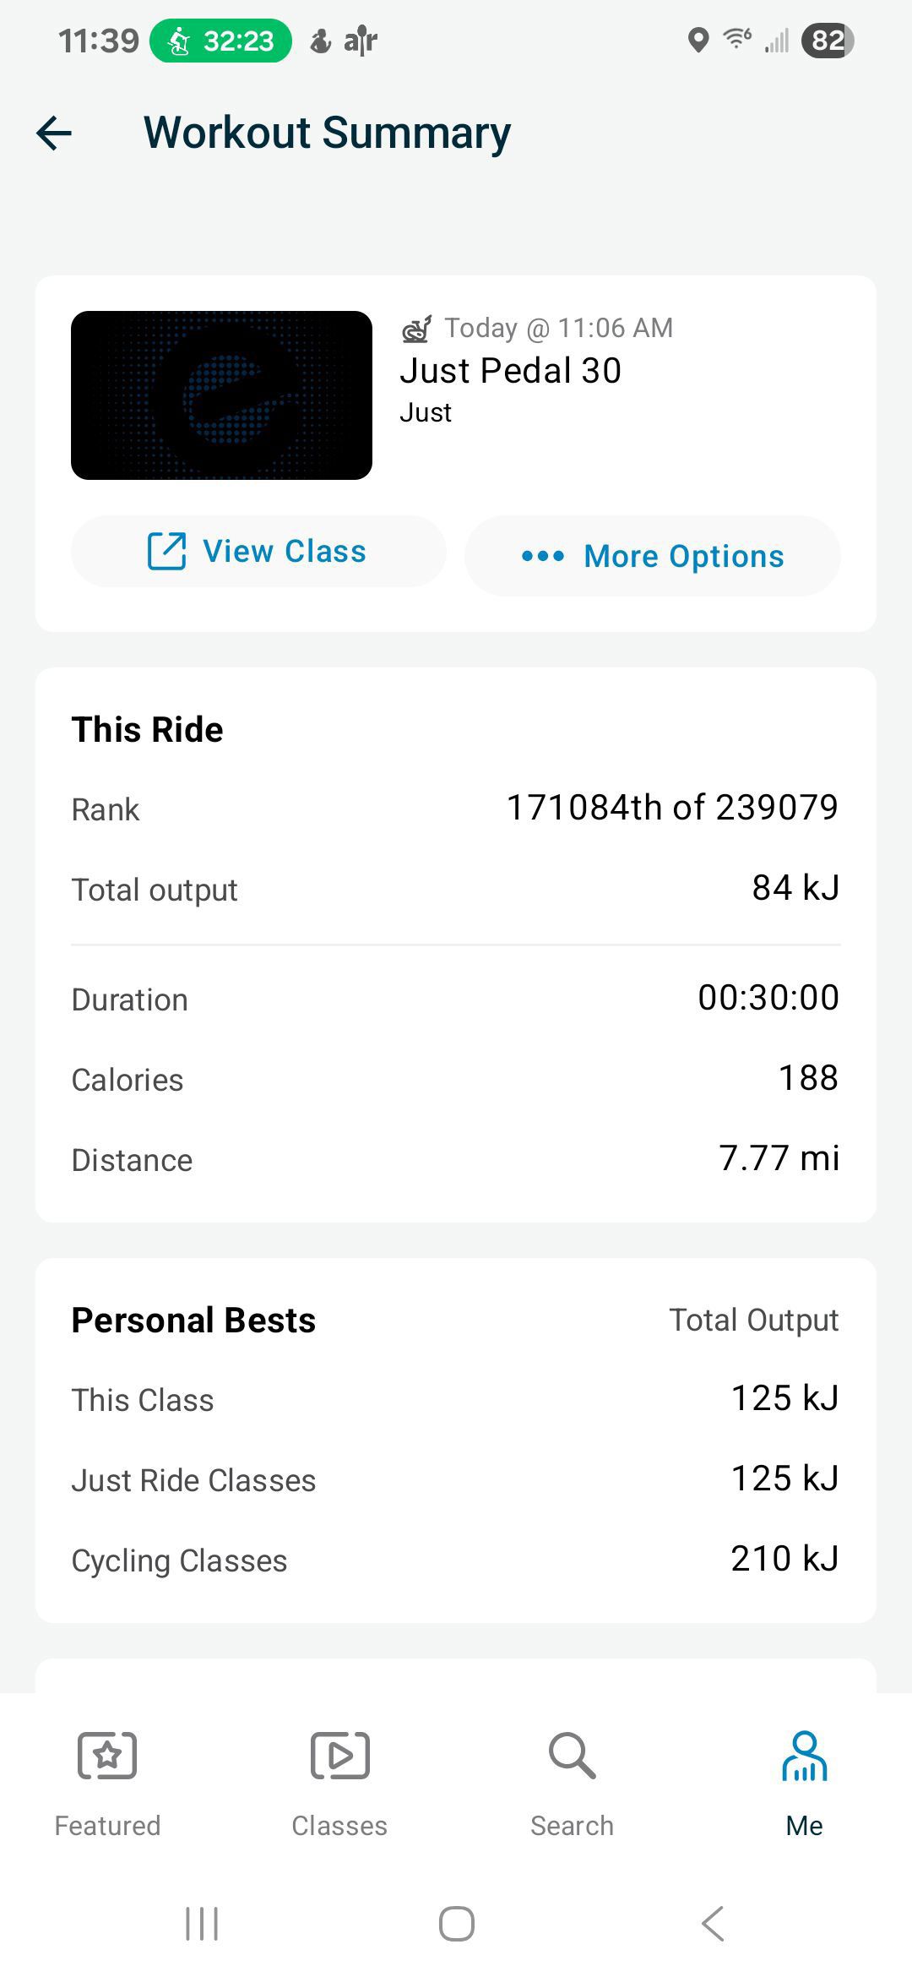Tap the Android recent apps button
Image resolution: width=912 pixels, height=1977 pixels.
coord(202,1924)
